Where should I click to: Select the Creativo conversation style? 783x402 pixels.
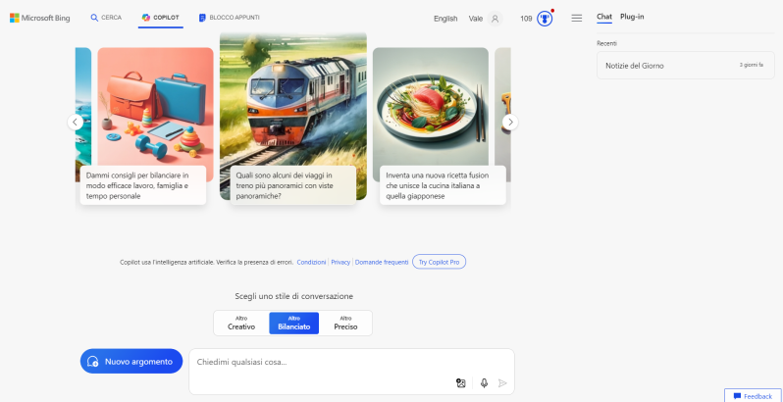241,323
